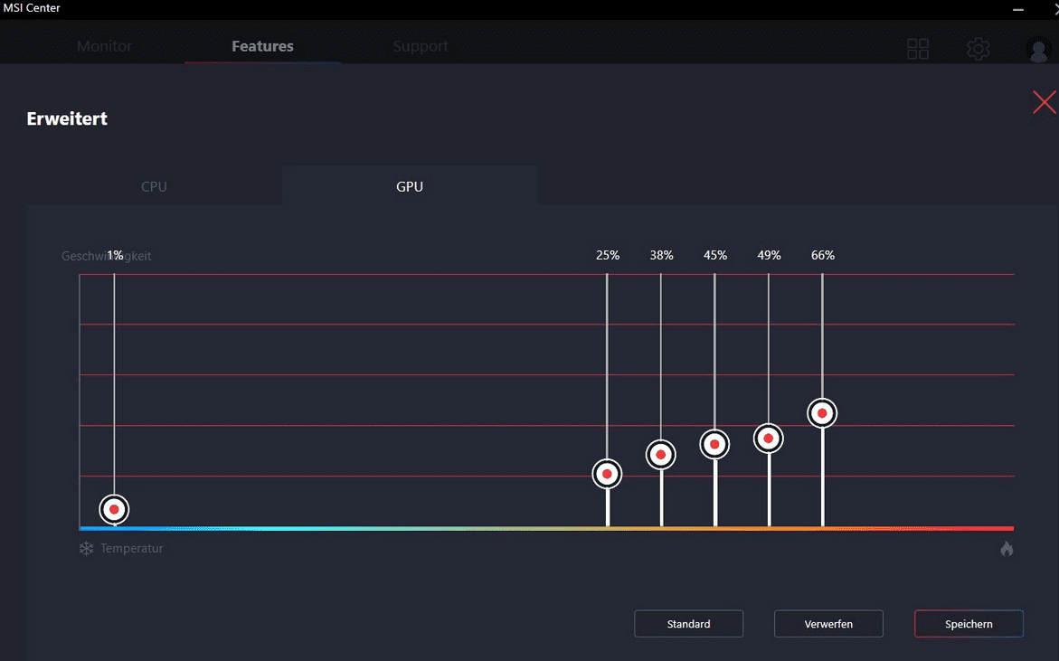This screenshot has width=1059, height=661.
Task: Select the 25% fan speed handle
Action: [607, 474]
